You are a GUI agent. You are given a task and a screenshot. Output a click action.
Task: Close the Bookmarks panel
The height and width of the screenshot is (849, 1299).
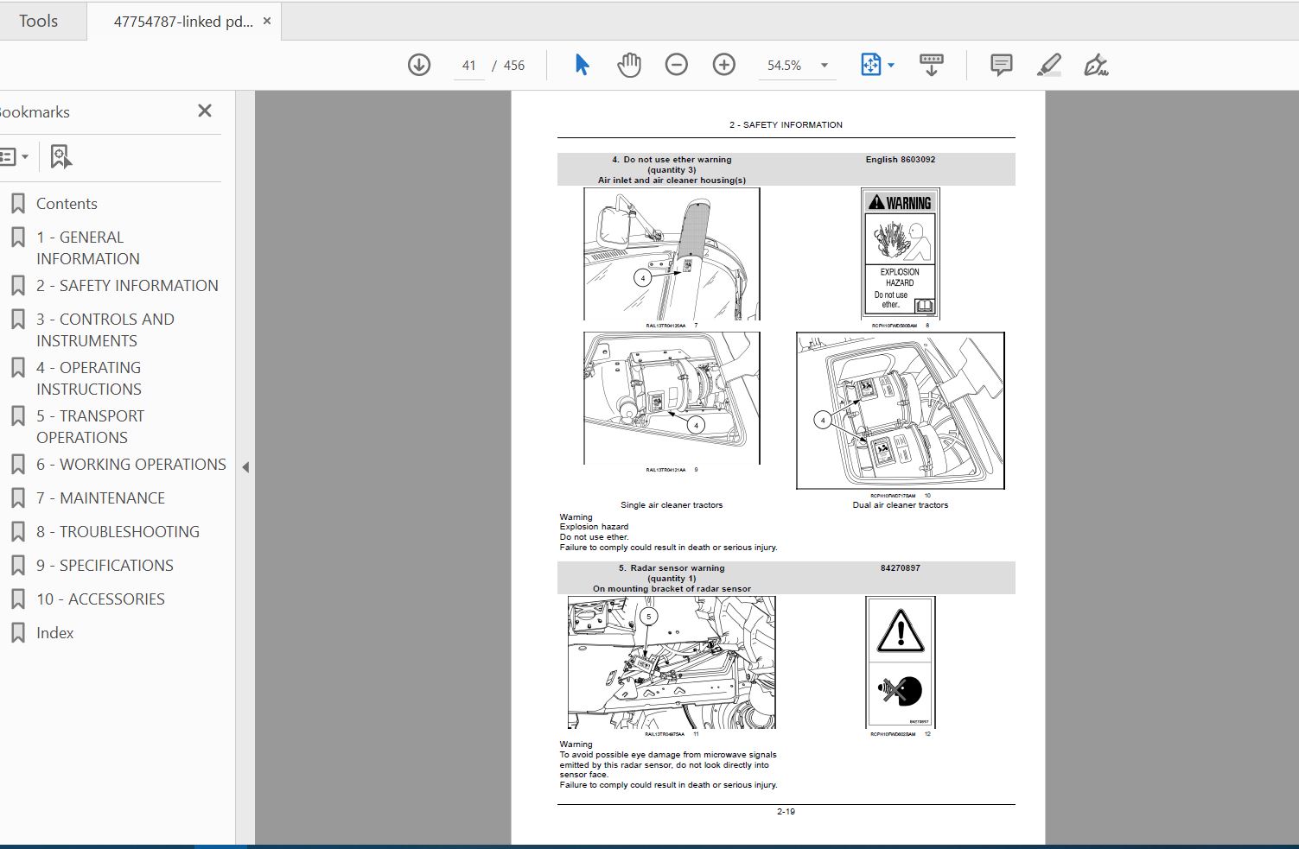(x=205, y=111)
